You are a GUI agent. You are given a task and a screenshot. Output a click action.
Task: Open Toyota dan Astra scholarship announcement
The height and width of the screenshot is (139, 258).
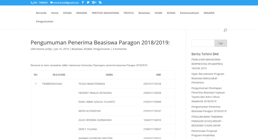tap(208, 95)
